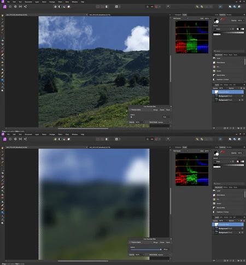The width and height of the screenshot is (246, 265).
Task: Apply Auto Levels in bottom window toolbar
Action: 55,139
